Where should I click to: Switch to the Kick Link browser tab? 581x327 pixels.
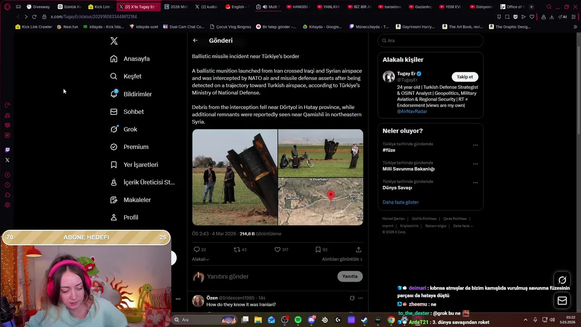point(99,7)
